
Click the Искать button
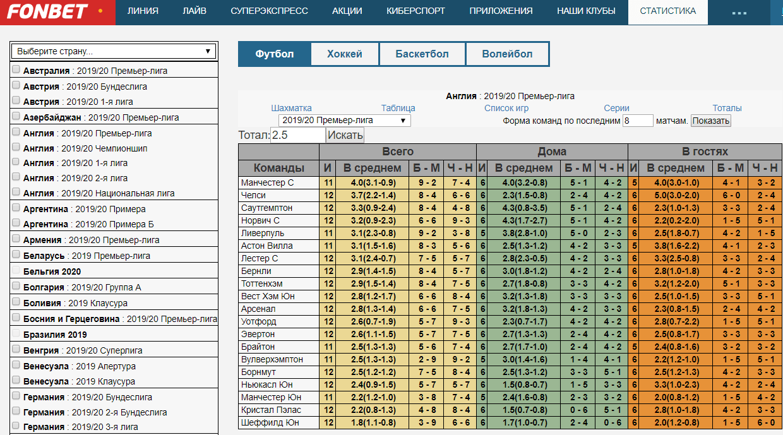345,135
